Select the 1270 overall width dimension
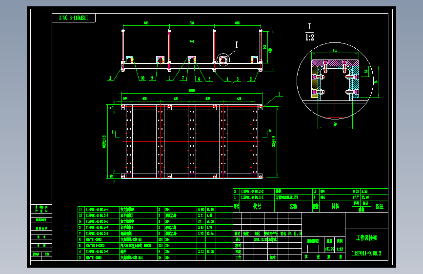 (192, 90)
